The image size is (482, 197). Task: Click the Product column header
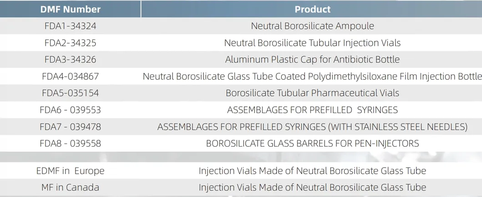pos(312,9)
